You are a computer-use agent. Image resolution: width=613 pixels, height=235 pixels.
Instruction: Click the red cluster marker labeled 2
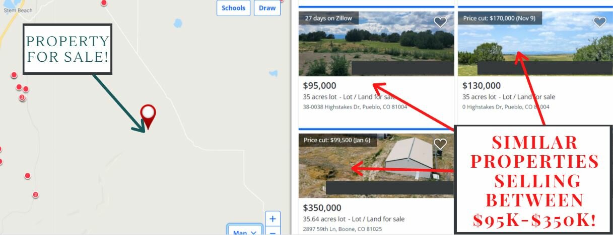click(35, 195)
